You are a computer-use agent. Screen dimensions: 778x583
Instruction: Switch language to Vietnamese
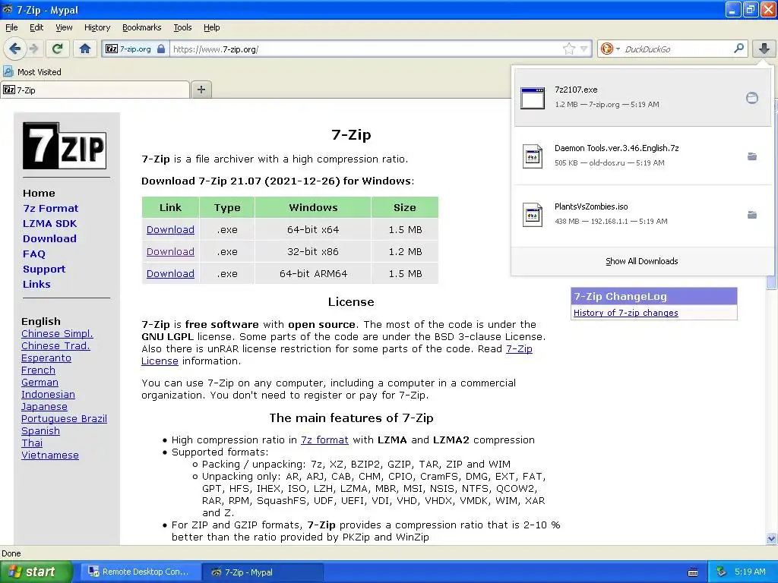[x=50, y=455]
